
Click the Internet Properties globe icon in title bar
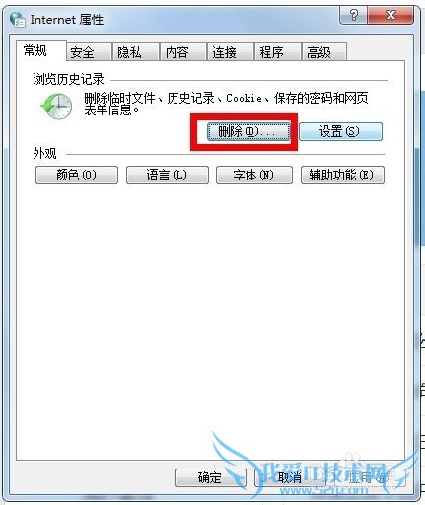[17, 19]
